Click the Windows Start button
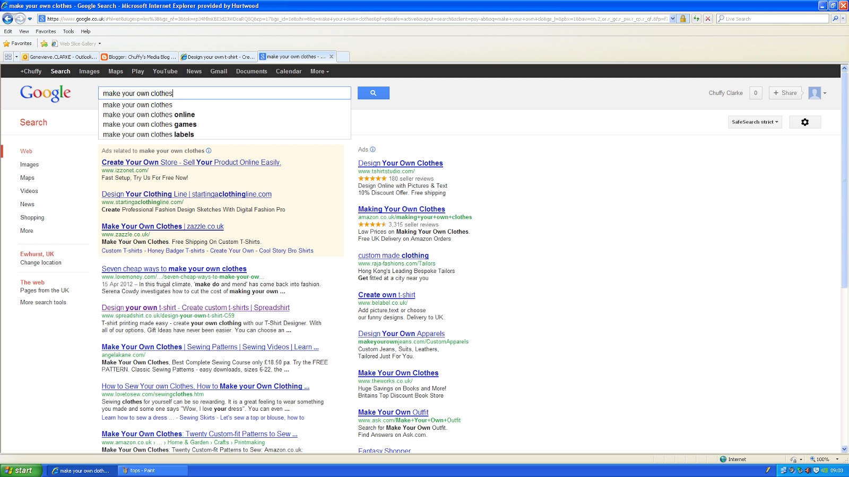The height and width of the screenshot is (477, 849). pyautogui.click(x=20, y=470)
